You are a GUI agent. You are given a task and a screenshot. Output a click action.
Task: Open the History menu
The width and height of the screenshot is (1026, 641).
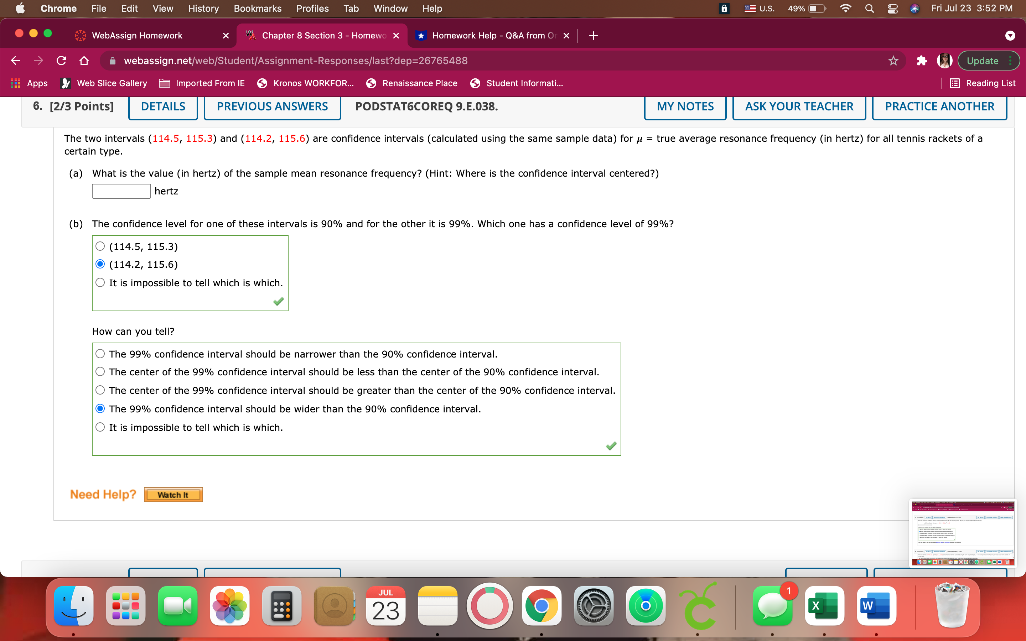(x=203, y=9)
